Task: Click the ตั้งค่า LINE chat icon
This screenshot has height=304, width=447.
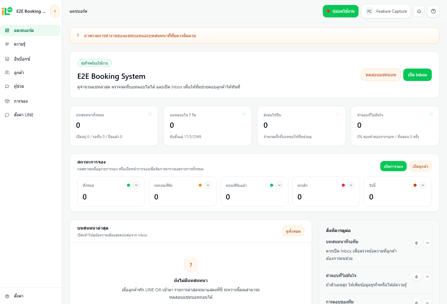Action: coord(7,115)
